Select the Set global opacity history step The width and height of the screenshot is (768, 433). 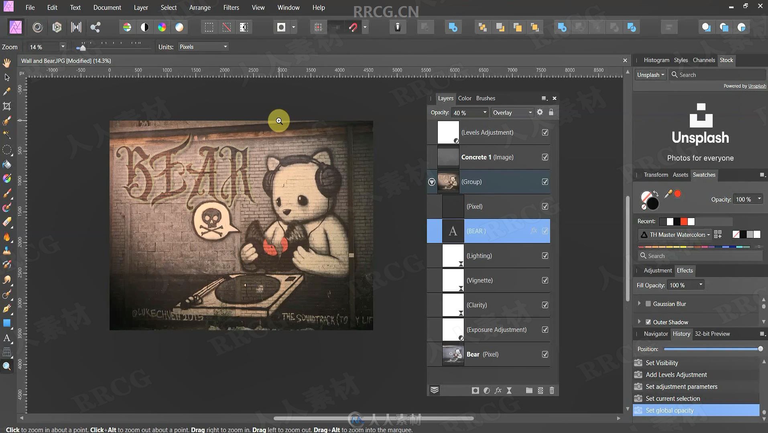[696, 410]
